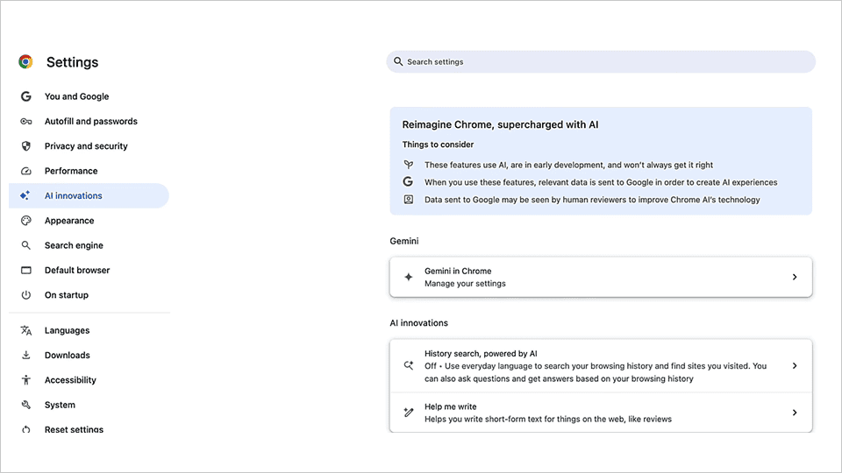Click the translate icon for Languages
Image resolution: width=842 pixels, height=473 pixels.
25,330
